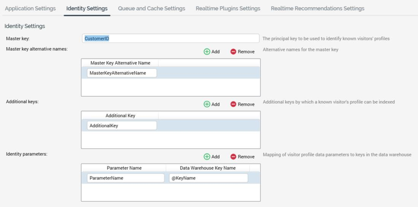Image resolution: width=418 pixels, height=207 pixels.
Task: Open Realtime Plugins Settings tab
Action: pyautogui.click(x=228, y=9)
